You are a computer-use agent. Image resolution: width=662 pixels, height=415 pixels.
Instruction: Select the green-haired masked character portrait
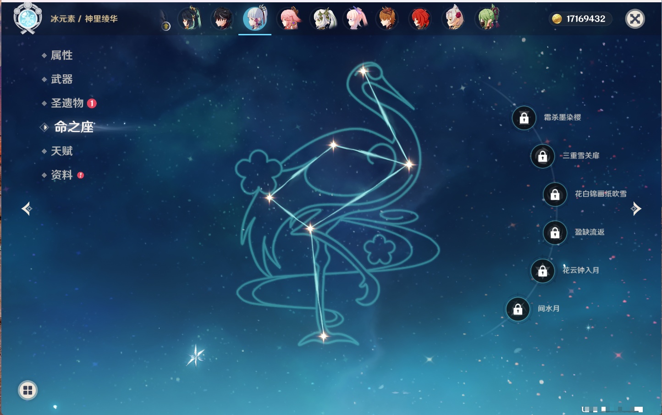coord(487,19)
